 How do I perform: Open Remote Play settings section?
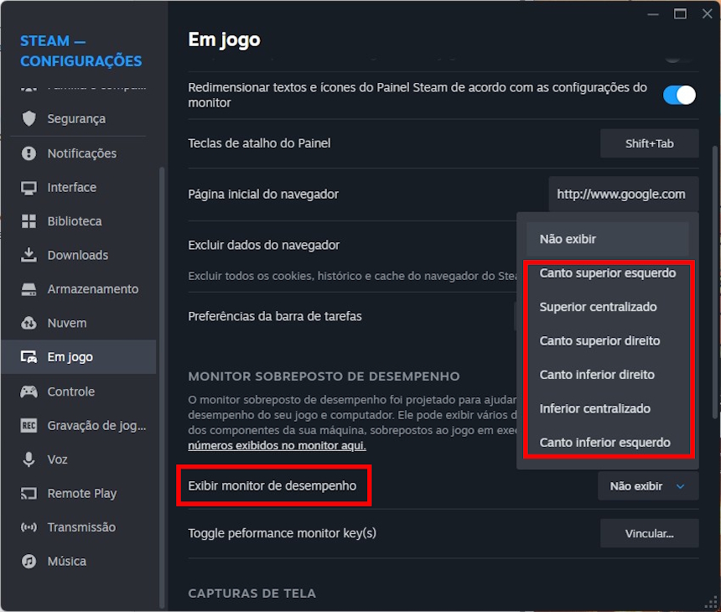tap(83, 493)
